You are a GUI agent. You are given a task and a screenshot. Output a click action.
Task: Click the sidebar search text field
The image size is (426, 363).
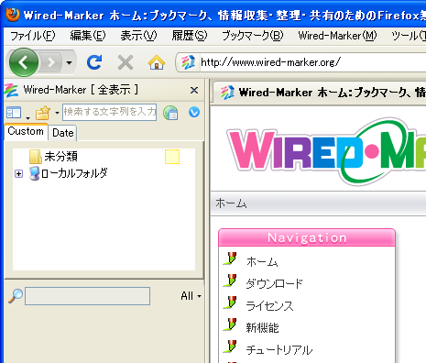tap(110, 112)
